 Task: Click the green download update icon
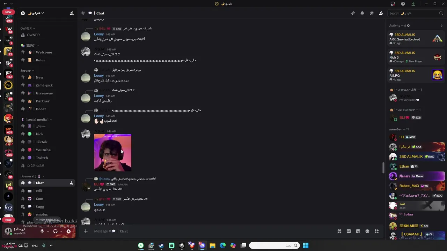(x=413, y=4)
